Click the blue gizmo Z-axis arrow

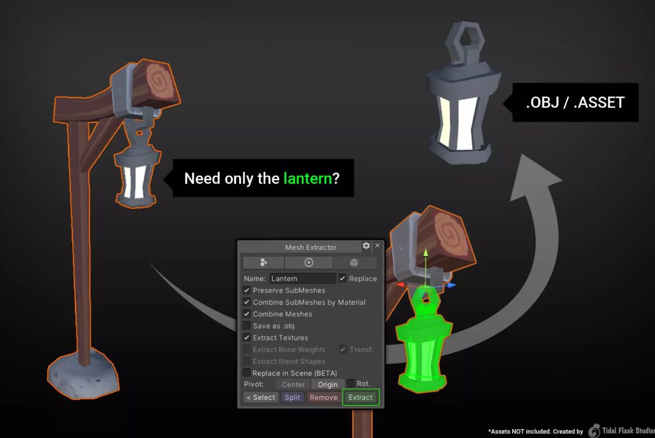click(x=451, y=286)
